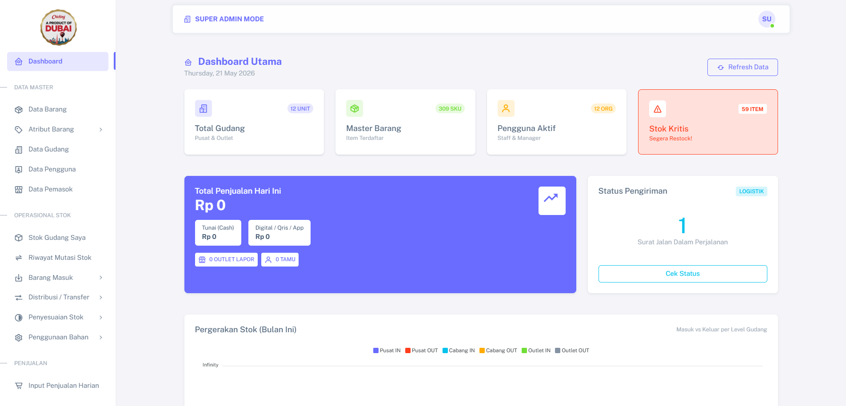Toggle Outlet OUT series in chart legend
The image size is (846, 406).
572,350
